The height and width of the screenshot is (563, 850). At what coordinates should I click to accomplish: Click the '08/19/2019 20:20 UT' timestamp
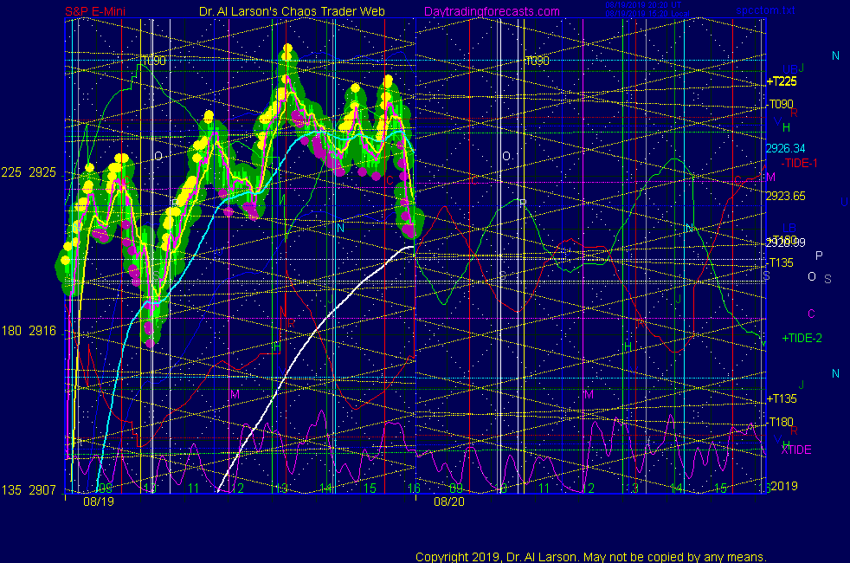click(x=643, y=5)
